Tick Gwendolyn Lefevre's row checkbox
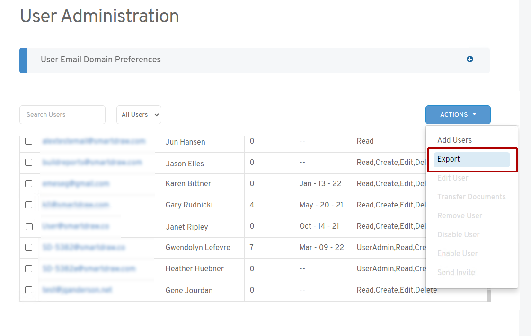 [29, 247]
